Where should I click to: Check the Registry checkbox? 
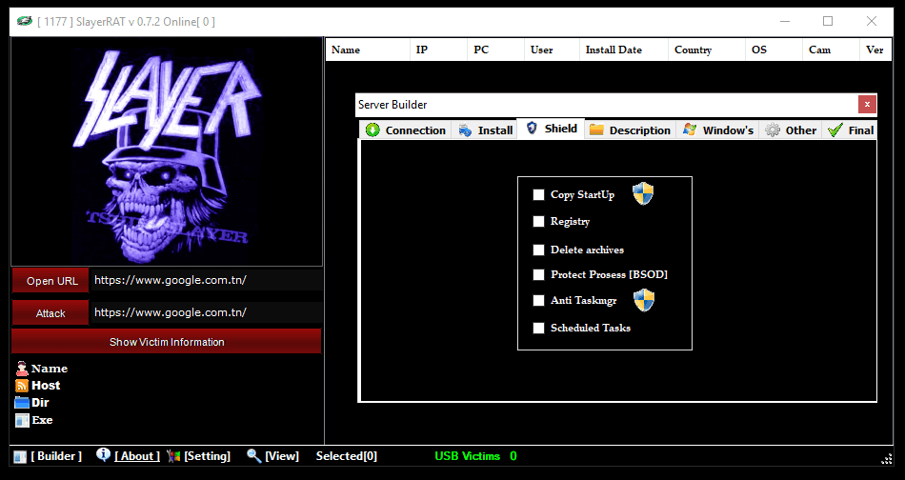[538, 222]
